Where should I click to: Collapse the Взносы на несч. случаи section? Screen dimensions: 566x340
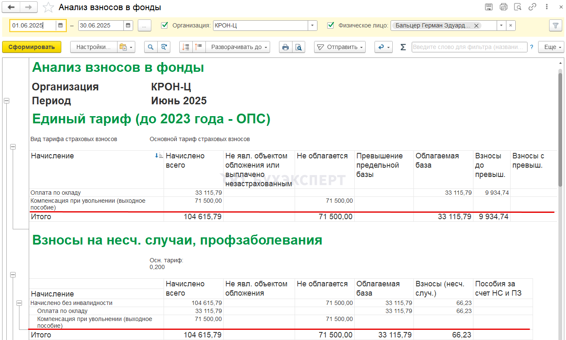[x=13, y=275]
